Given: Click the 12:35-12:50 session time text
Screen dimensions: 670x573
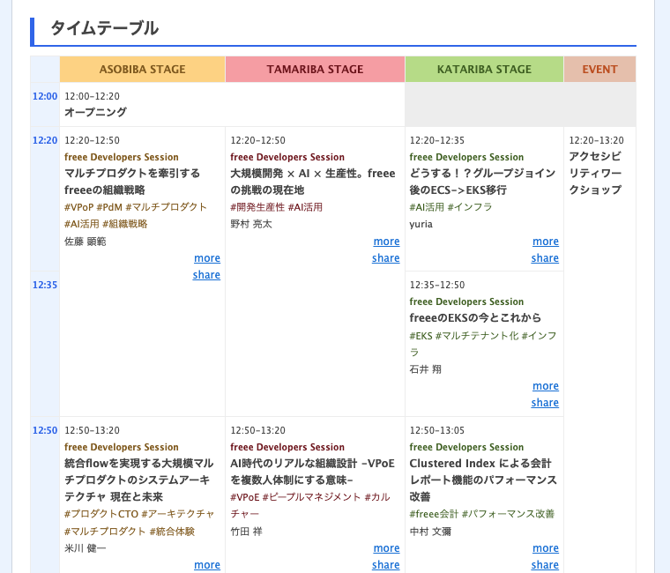Looking at the screenshot, I should pos(437,285).
